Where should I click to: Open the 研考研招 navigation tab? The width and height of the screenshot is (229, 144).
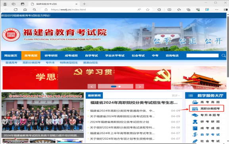[x=51, y=56]
